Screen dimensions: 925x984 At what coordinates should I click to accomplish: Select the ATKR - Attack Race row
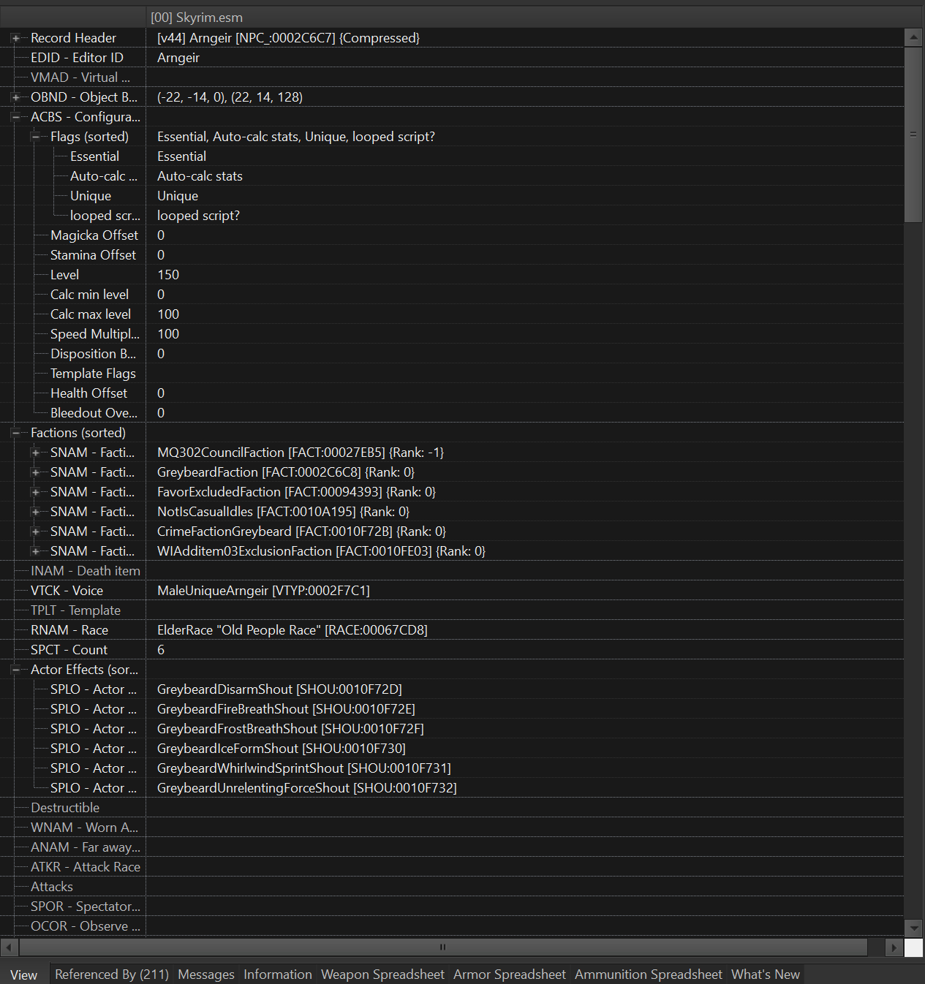452,867
